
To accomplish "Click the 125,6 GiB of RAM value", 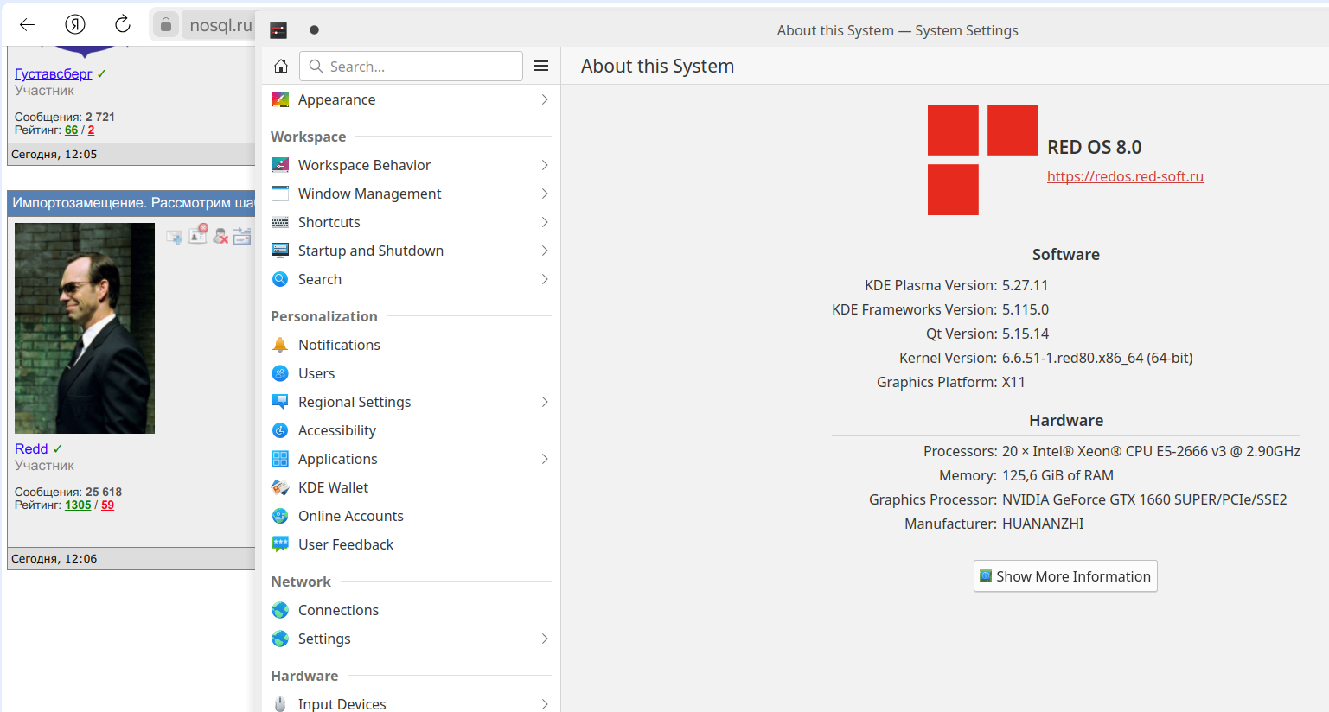I will tap(1057, 475).
